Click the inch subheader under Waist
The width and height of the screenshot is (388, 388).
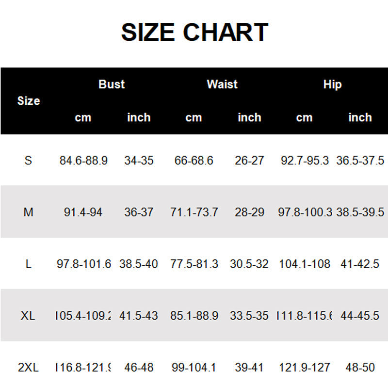coord(249,117)
